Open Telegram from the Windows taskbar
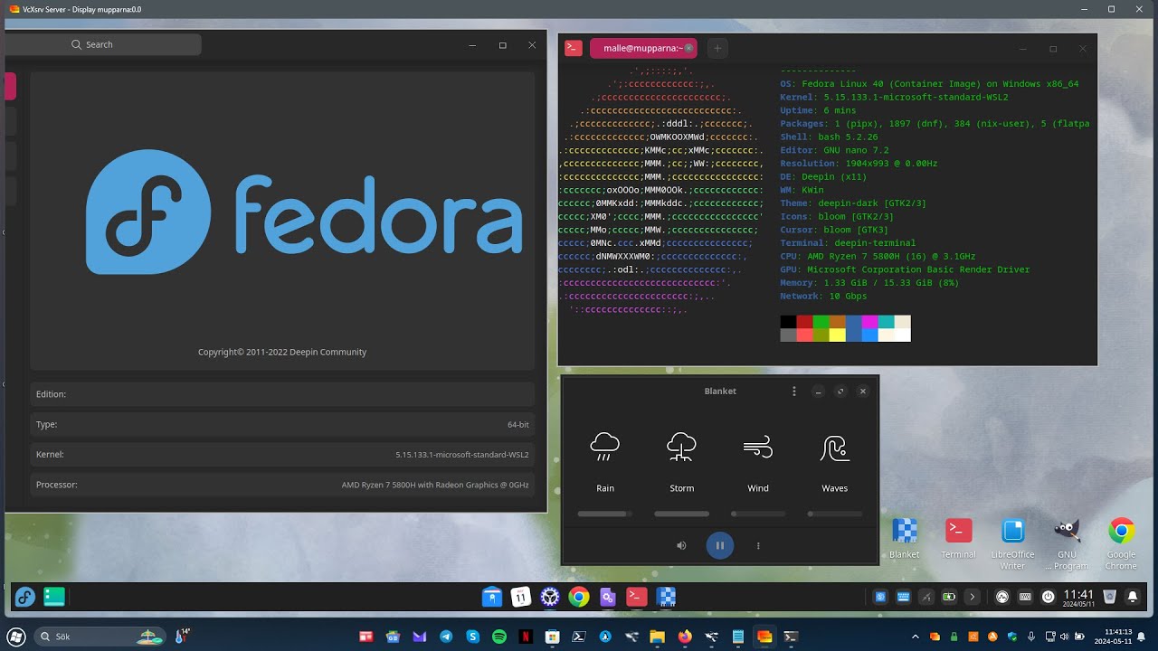 tap(446, 637)
